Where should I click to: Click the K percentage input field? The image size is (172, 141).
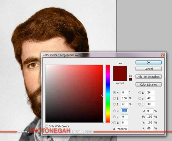click(x=150, y=128)
